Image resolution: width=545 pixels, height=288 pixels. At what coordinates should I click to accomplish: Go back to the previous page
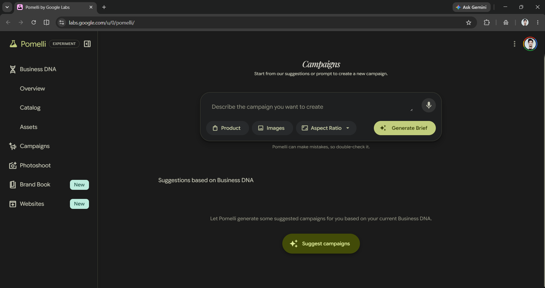pos(8,22)
